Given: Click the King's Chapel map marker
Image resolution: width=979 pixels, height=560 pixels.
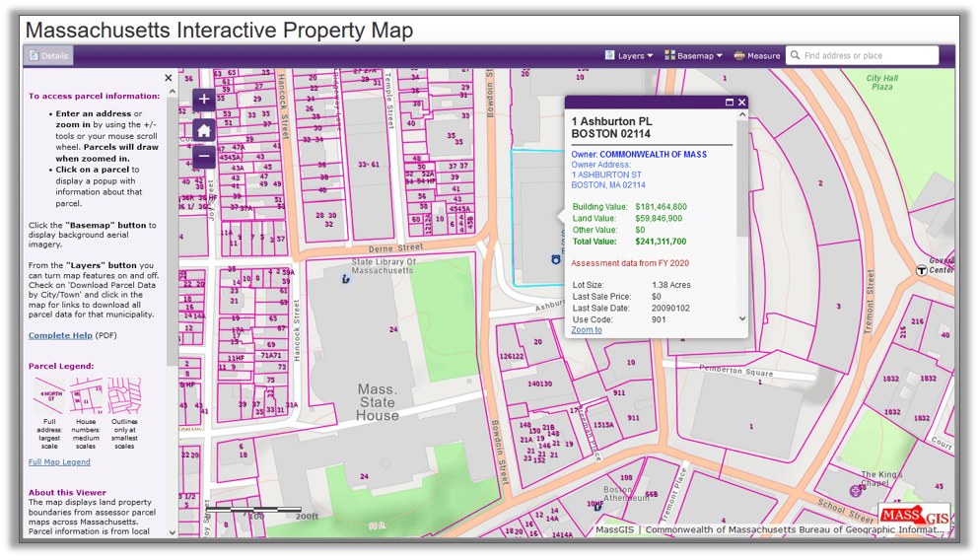Looking at the screenshot, I should click(855, 490).
